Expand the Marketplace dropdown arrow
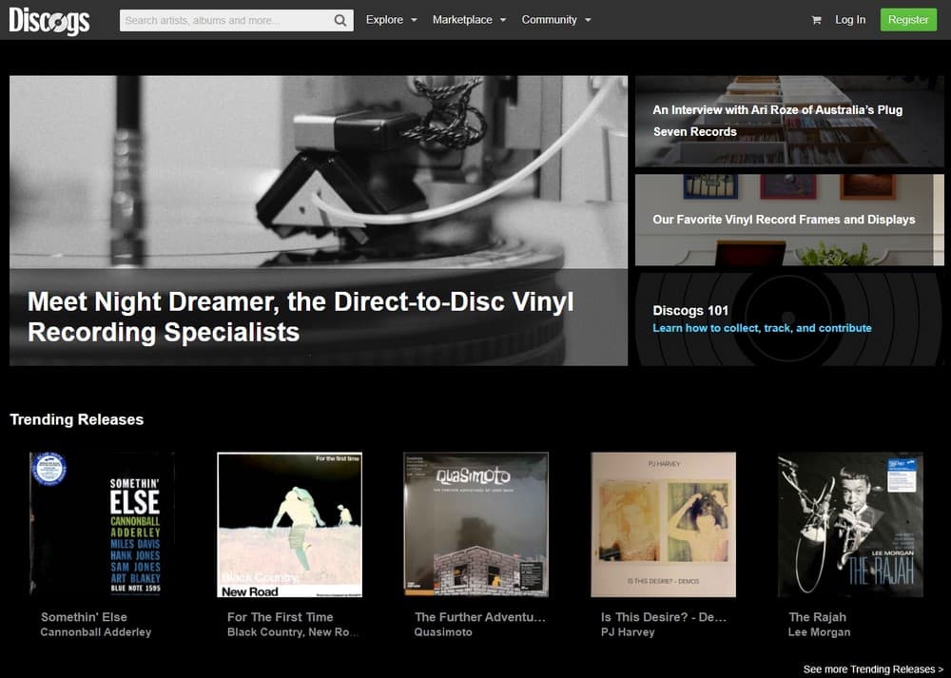 (x=503, y=20)
